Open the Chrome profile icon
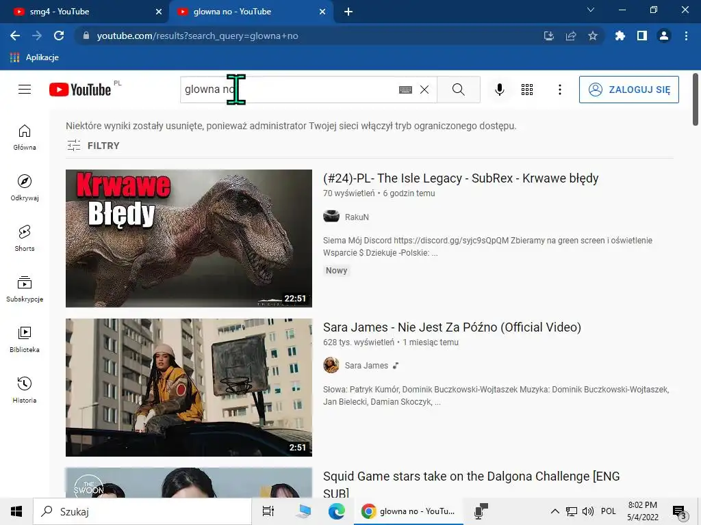 tap(664, 36)
